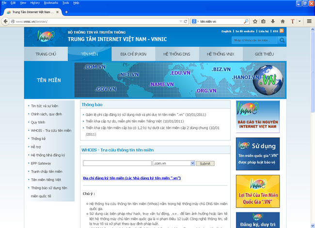Screen dimensions: 315x228
Task: Click the browser search box with 'tên miền vn'
Action: coord(221,21)
